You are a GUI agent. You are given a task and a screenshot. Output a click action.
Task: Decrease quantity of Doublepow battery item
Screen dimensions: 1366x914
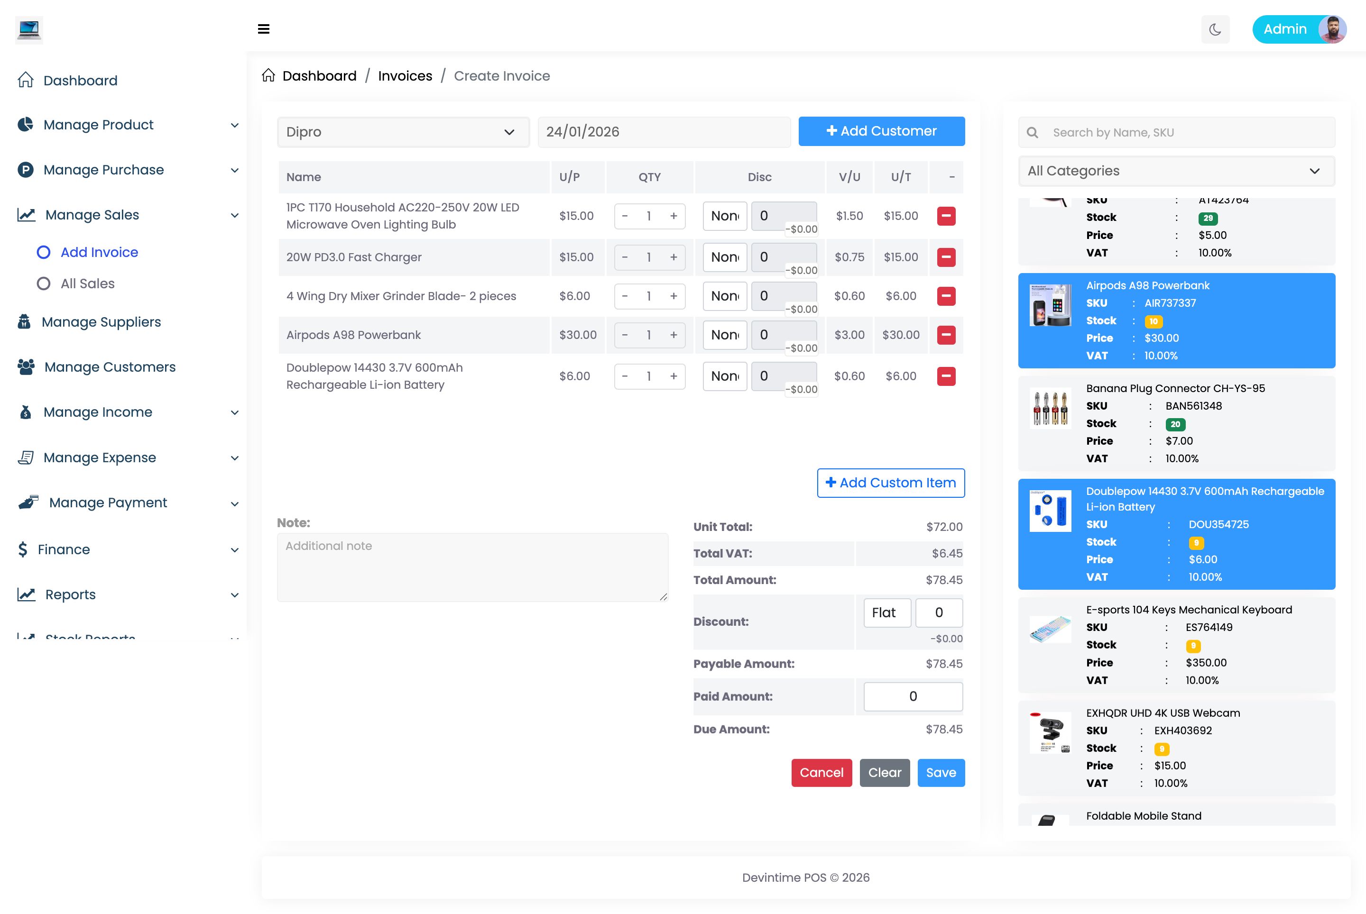(625, 376)
